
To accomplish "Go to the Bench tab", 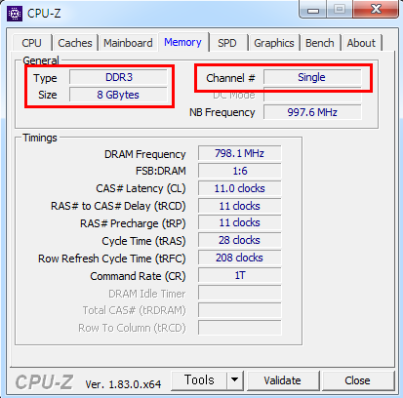I will 320,43.
